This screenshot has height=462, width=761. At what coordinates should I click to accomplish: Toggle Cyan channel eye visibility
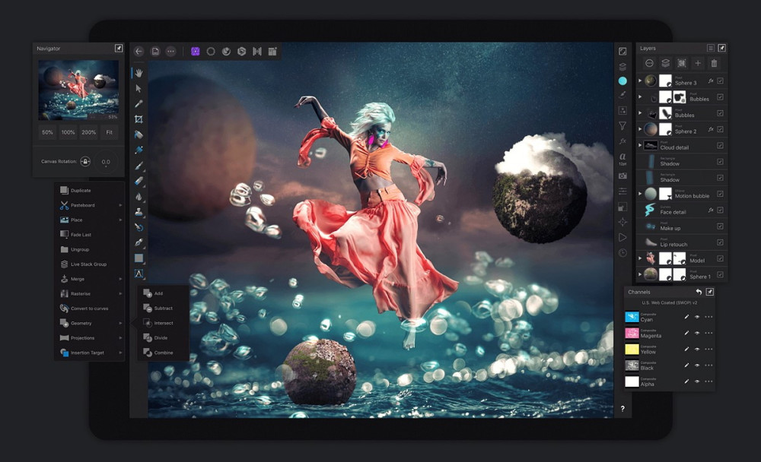[697, 317]
